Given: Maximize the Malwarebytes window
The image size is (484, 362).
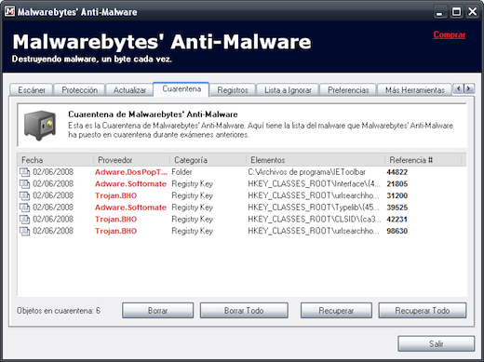Looking at the screenshot, I should tap(456, 12).
